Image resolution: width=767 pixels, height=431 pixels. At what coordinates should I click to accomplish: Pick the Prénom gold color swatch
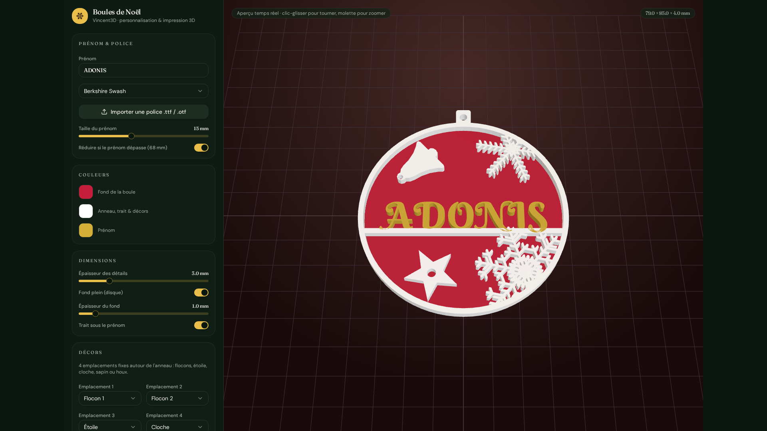tap(86, 230)
